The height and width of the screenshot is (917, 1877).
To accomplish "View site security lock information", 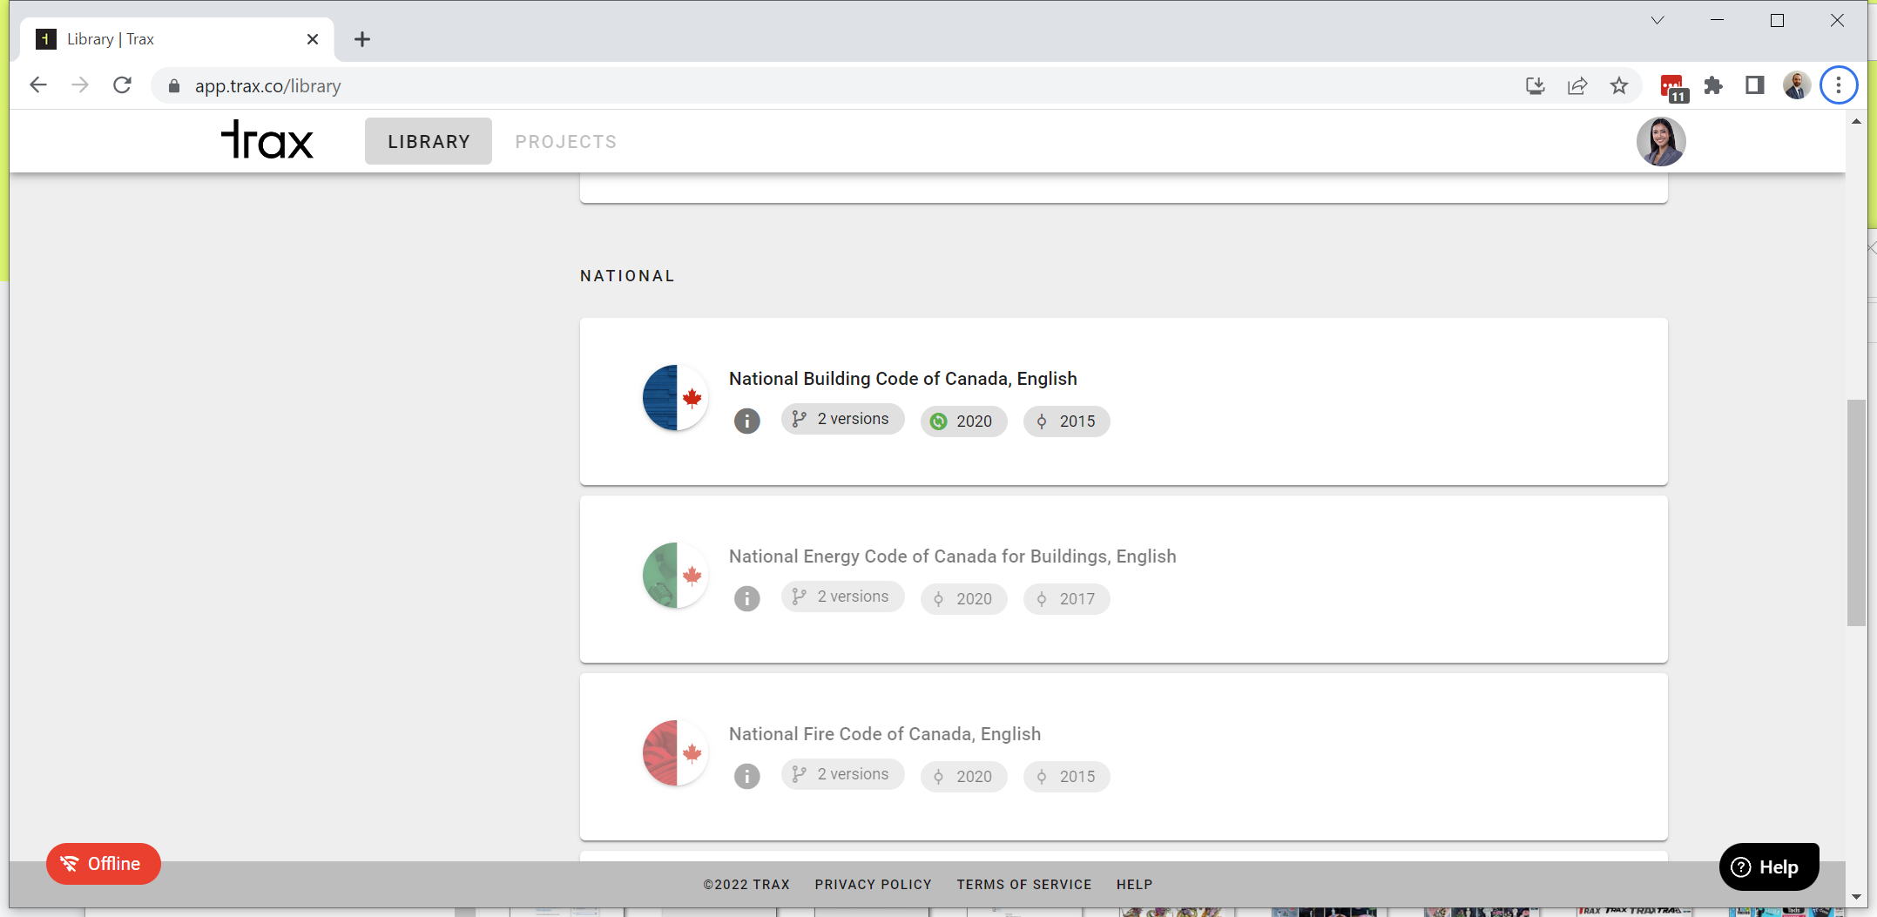I will tap(174, 85).
